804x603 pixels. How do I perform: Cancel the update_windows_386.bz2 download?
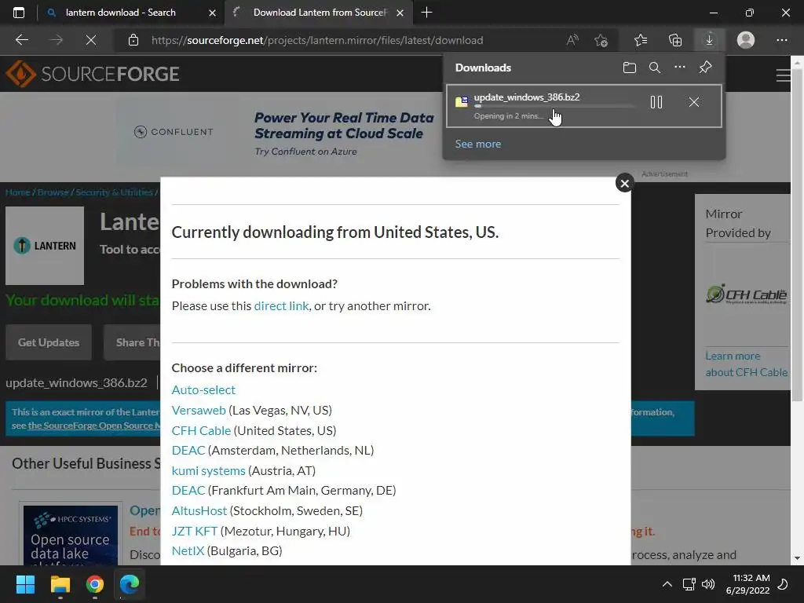tap(694, 102)
